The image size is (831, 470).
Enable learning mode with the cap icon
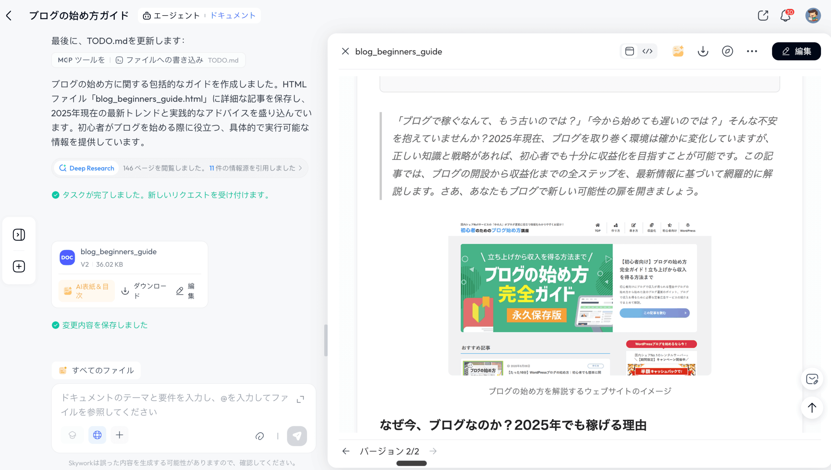pos(72,435)
